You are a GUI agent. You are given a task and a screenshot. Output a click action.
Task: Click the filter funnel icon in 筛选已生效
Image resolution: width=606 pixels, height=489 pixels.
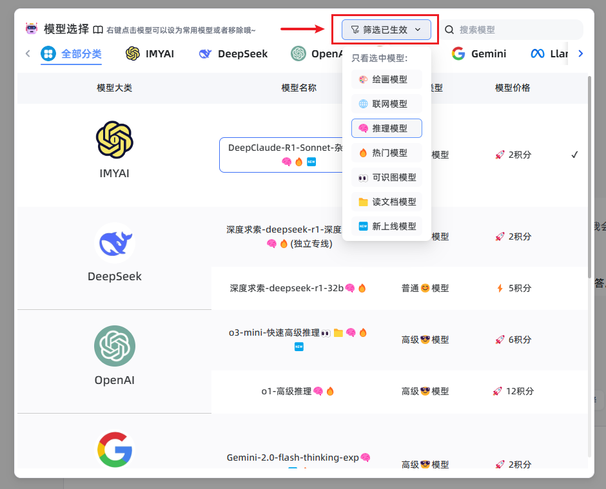(x=355, y=30)
